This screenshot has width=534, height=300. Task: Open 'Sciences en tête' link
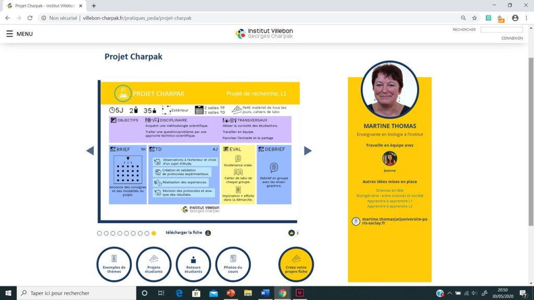[390, 191]
